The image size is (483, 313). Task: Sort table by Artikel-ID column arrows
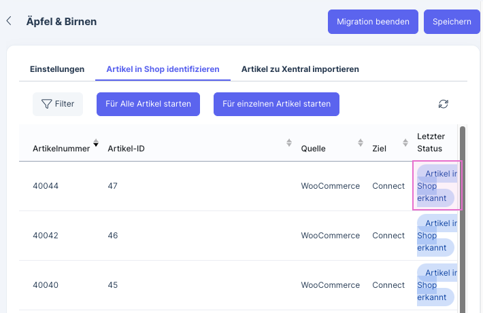(x=289, y=143)
